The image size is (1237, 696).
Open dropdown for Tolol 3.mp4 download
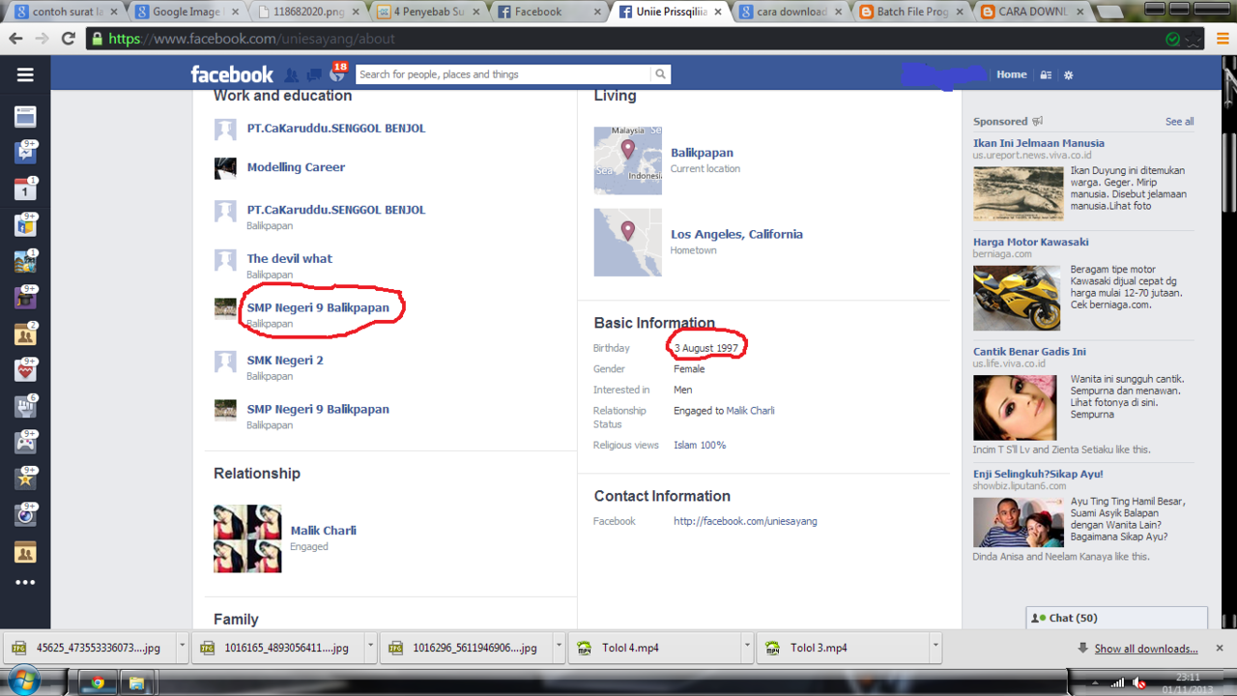click(935, 648)
